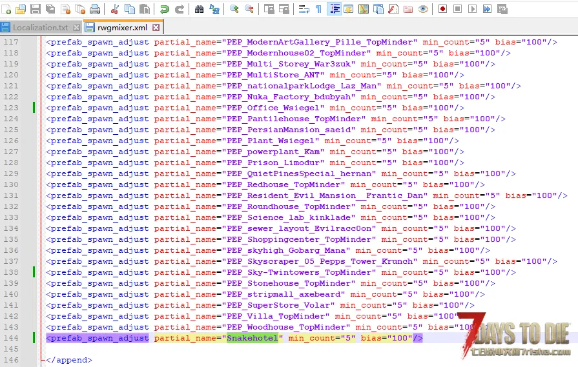This screenshot has width=578, height=367.
Task: Switch to the Localization.txt tab
Action: (40, 28)
